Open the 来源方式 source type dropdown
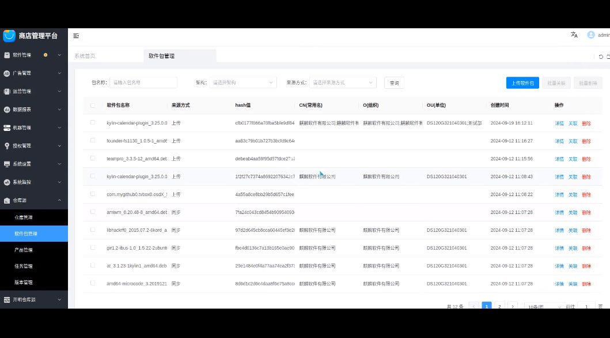 point(343,82)
